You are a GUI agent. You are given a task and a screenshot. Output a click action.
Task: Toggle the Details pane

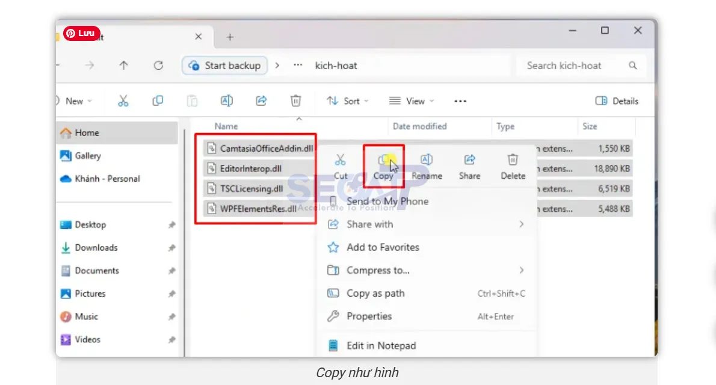click(x=617, y=100)
